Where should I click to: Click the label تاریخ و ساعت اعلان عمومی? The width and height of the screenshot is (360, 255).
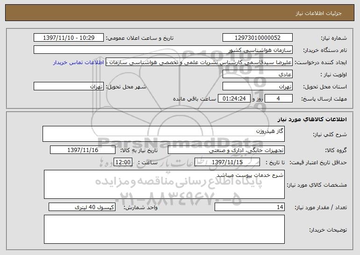[x=140, y=38]
